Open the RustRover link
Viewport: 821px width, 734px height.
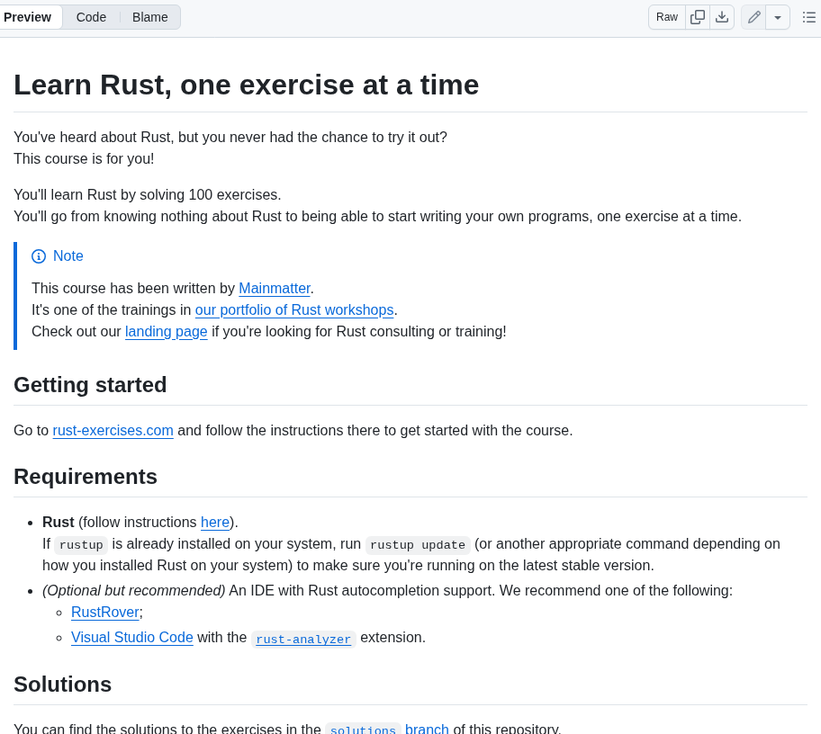click(105, 612)
